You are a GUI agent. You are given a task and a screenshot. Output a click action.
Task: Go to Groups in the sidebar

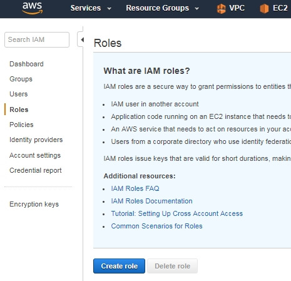[21, 79]
